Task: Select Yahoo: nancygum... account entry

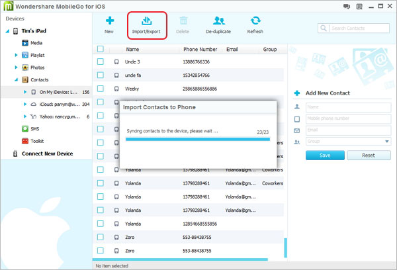Action: click(x=60, y=116)
